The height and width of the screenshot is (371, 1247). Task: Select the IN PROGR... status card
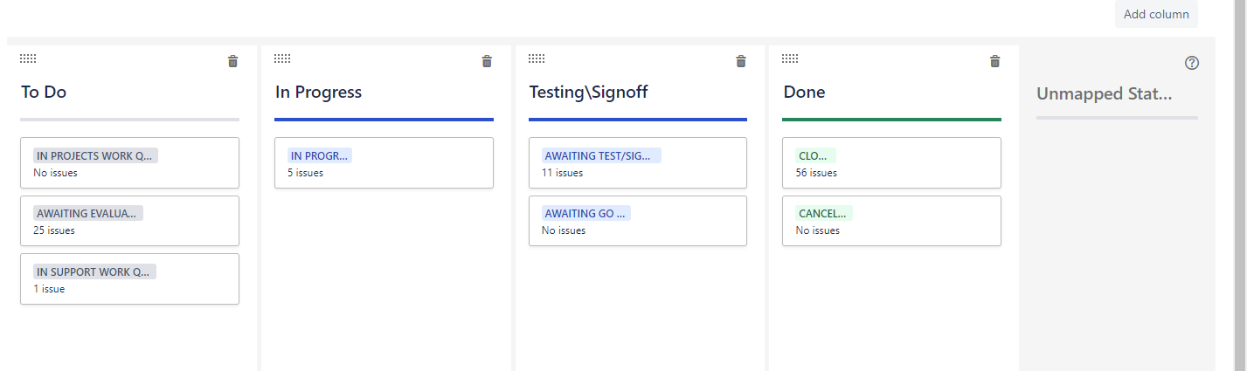pos(384,162)
